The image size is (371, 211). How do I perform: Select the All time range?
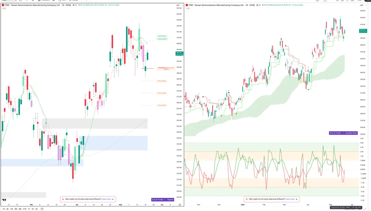[x=36, y=209]
